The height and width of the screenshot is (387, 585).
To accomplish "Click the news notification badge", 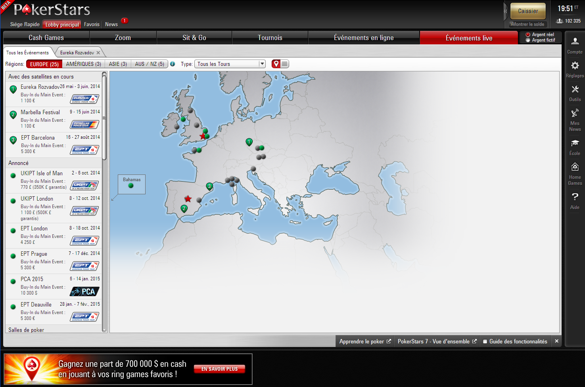I will (x=125, y=21).
